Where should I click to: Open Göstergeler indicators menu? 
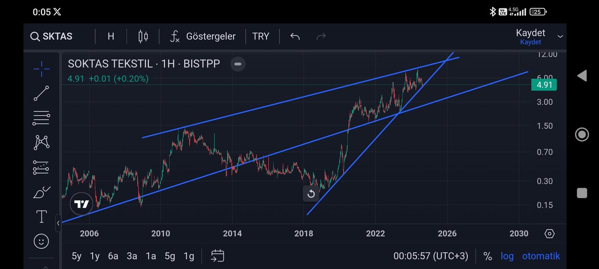(203, 36)
